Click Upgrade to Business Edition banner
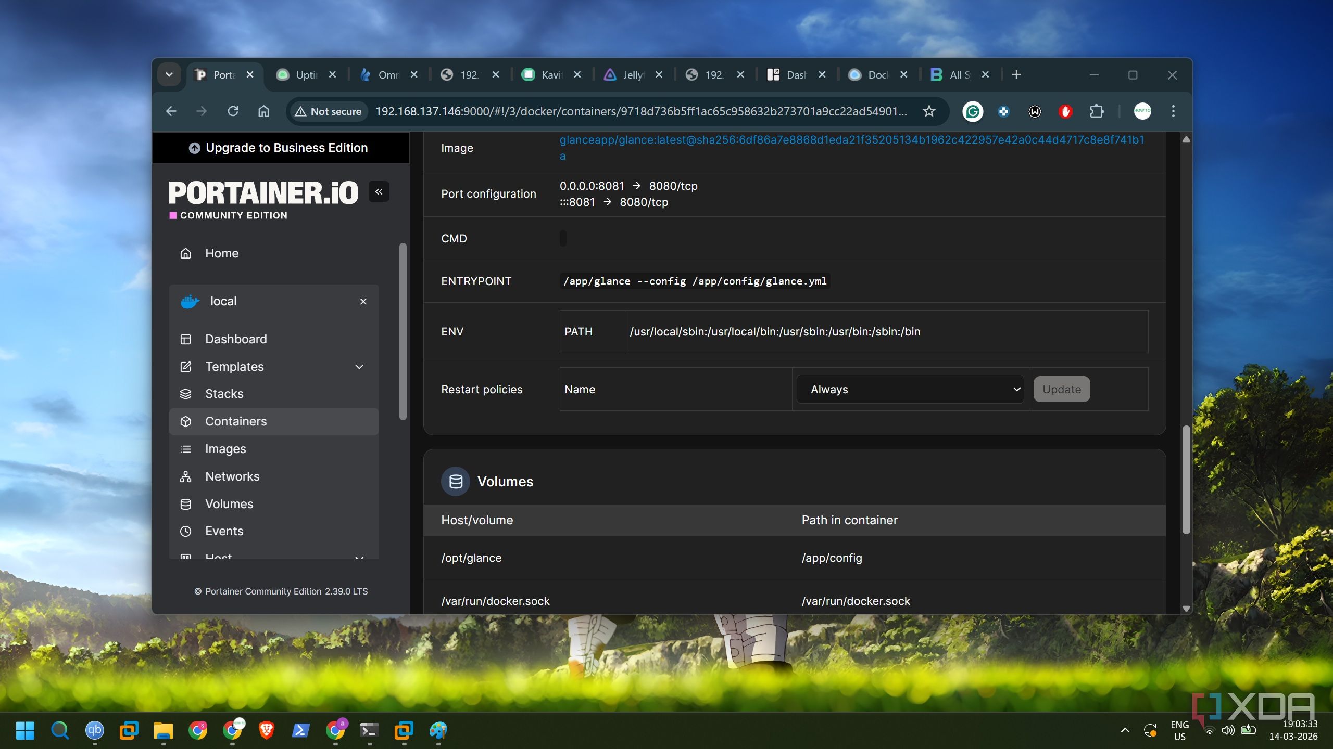1333x749 pixels. [x=281, y=148]
